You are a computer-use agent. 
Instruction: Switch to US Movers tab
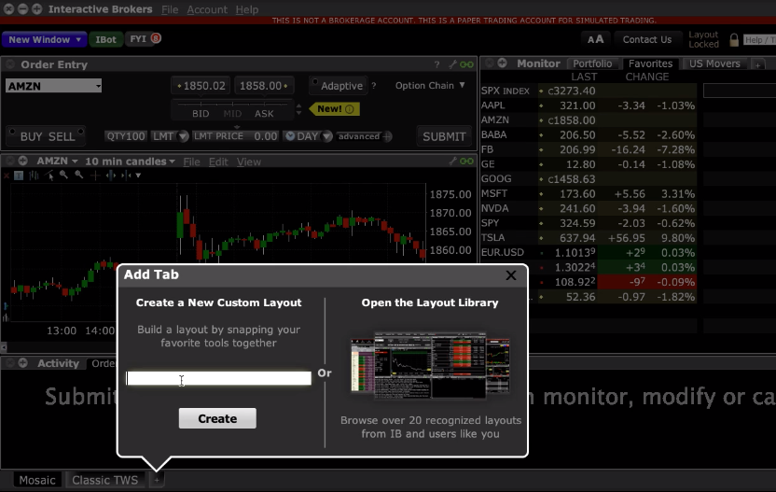[714, 63]
